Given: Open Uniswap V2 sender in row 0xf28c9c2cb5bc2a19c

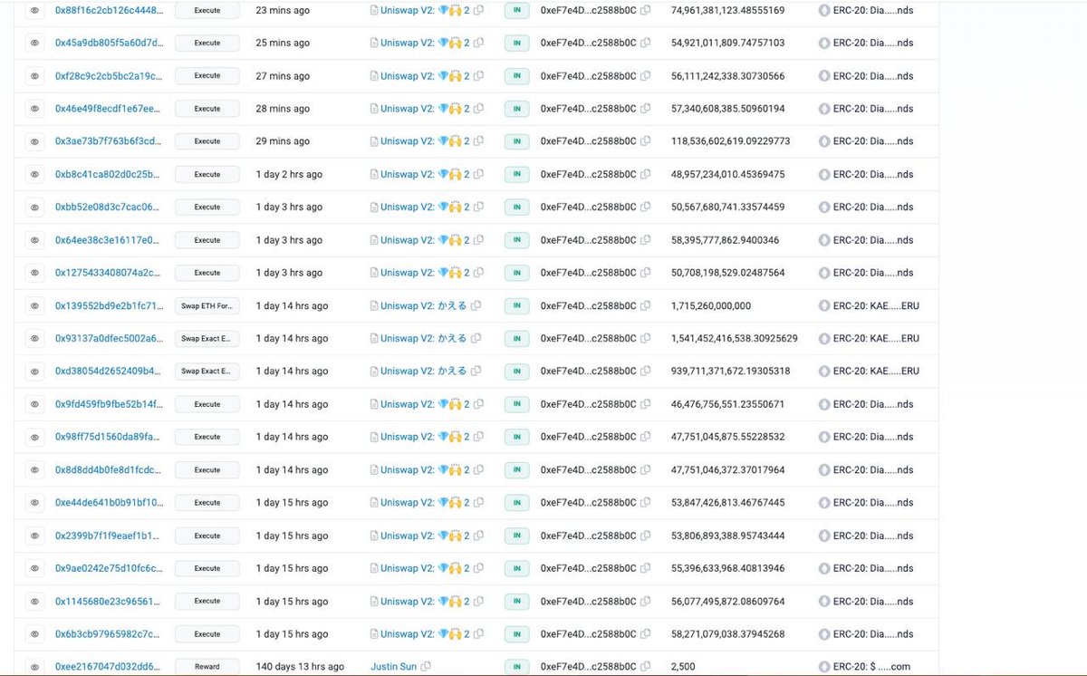Looking at the screenshot, I should pos(425,76).
